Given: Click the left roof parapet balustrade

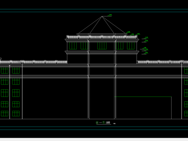Looking at the screenshot, I should pos(34,62).
